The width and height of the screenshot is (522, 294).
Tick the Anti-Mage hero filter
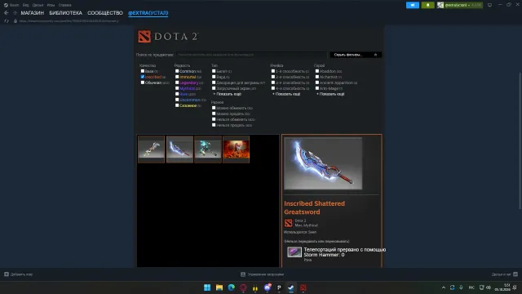(x=317, y=88)
